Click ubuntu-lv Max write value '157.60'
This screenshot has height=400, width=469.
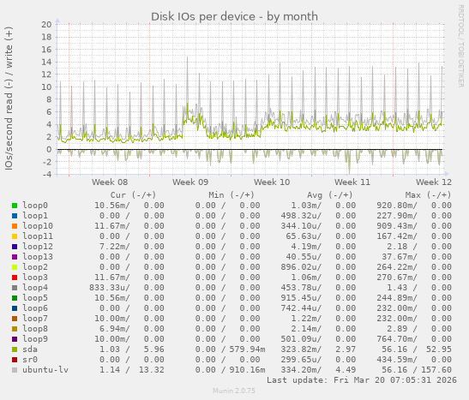436,370
